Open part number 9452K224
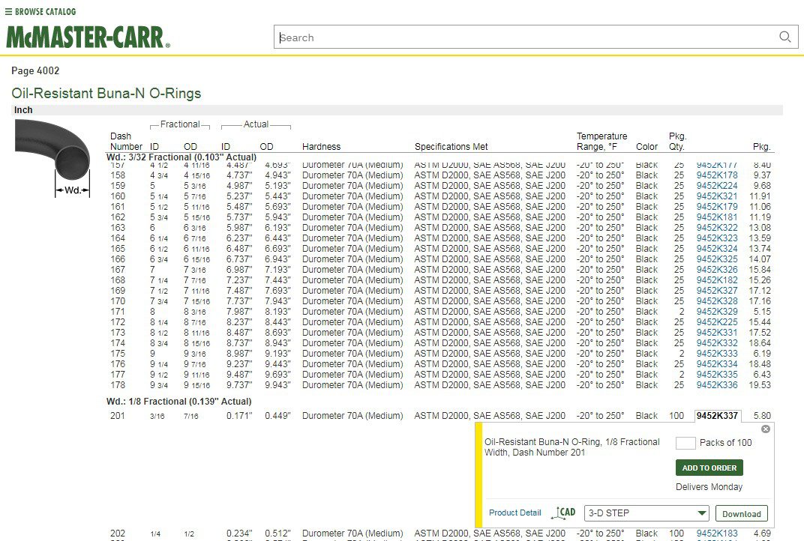This screenshot has height=541, width=804. (717, 186)
